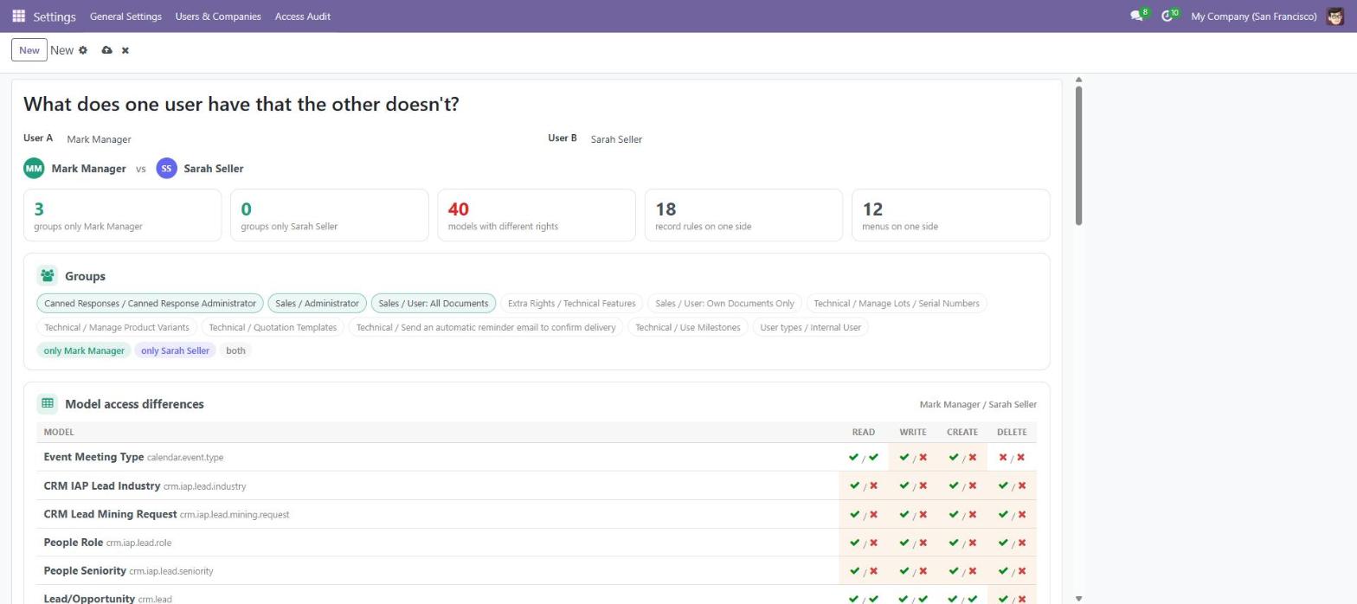Click Mark Manager's MM avatar
Screen dimensions: 1357x604
pos(34,169)
